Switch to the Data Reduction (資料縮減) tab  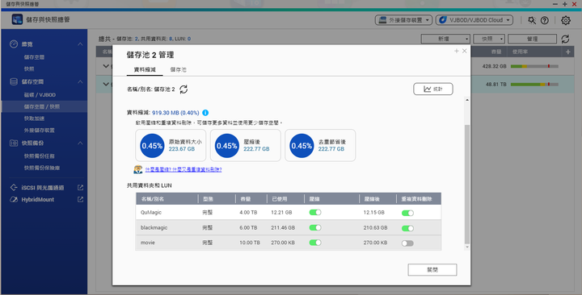point(145,69)
